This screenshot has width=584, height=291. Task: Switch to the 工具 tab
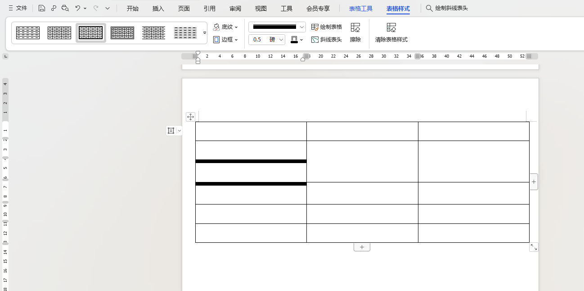[287, 9]
